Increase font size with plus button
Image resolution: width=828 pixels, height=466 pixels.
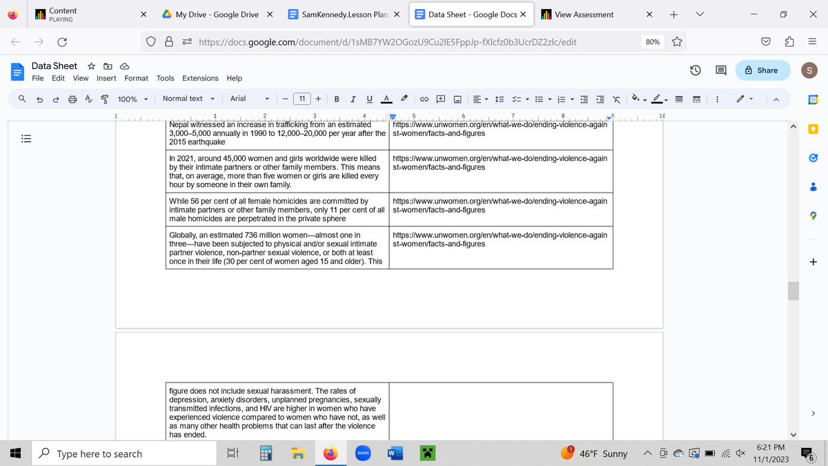[318, 99]
